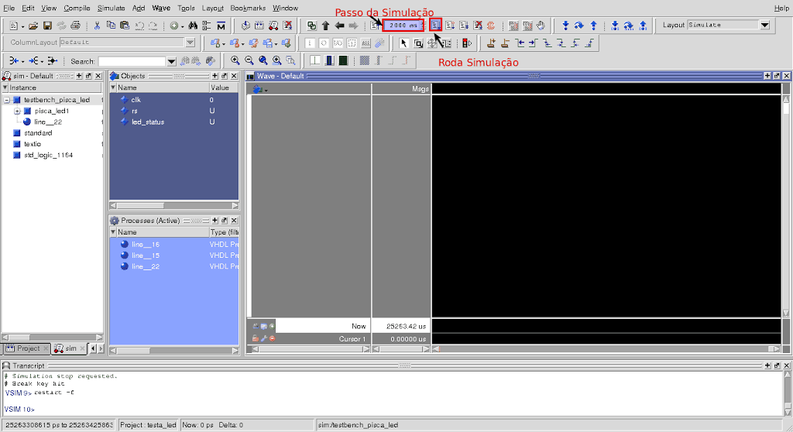Click the Objects panel horizontal scrollbar
The height and width of the screenshot is (432, 793).
tap(174, 206)
